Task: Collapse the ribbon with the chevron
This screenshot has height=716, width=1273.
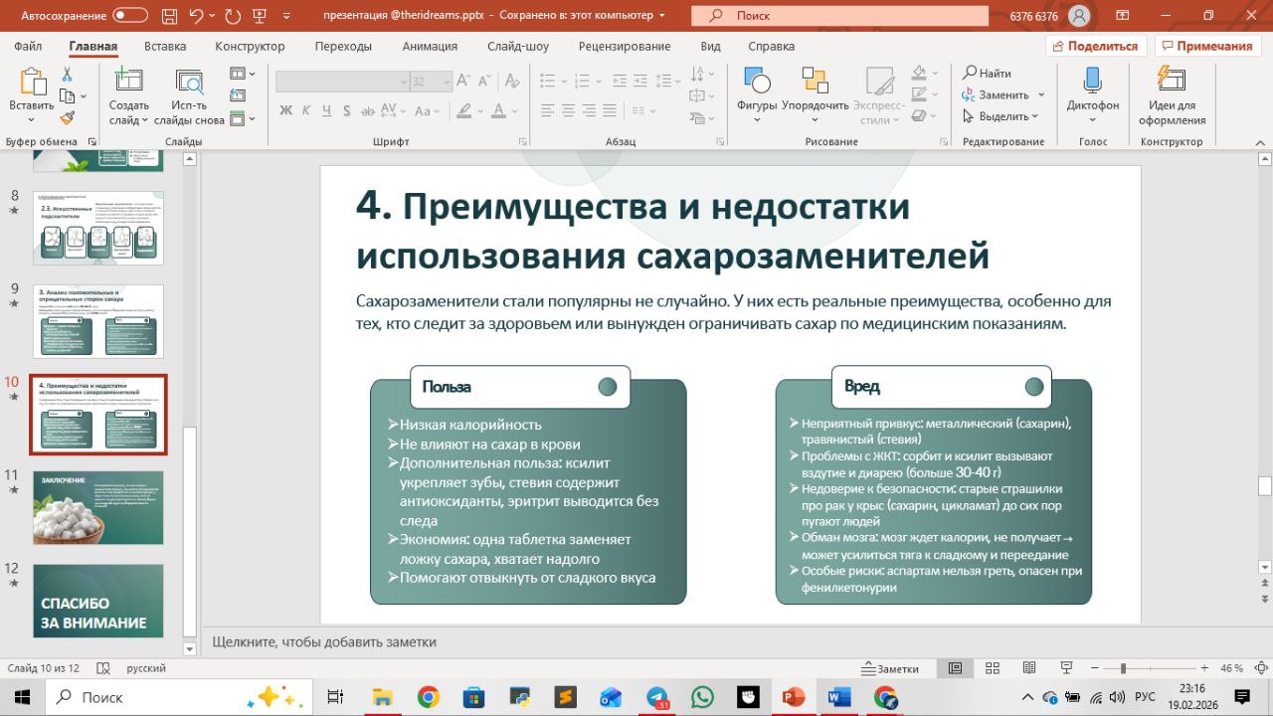Action: coord(1259,142)
